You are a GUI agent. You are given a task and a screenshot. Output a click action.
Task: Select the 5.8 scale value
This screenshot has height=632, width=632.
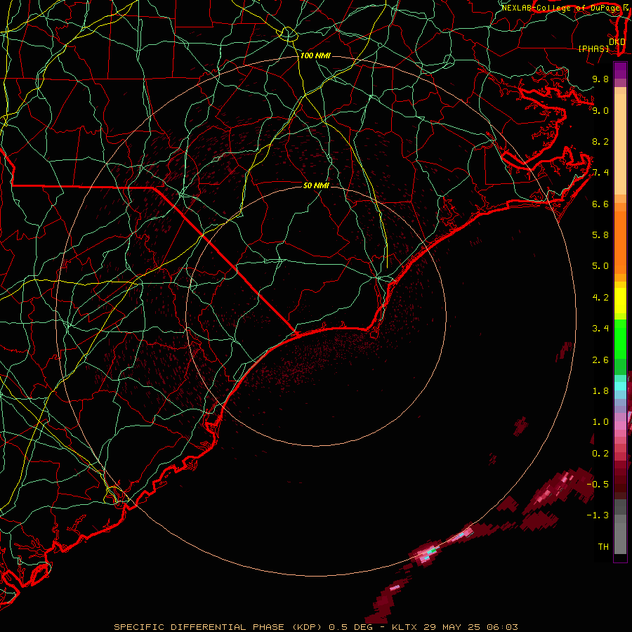point(600,235)
